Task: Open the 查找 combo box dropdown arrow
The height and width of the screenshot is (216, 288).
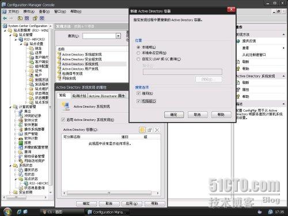Action: pos(118,36)
